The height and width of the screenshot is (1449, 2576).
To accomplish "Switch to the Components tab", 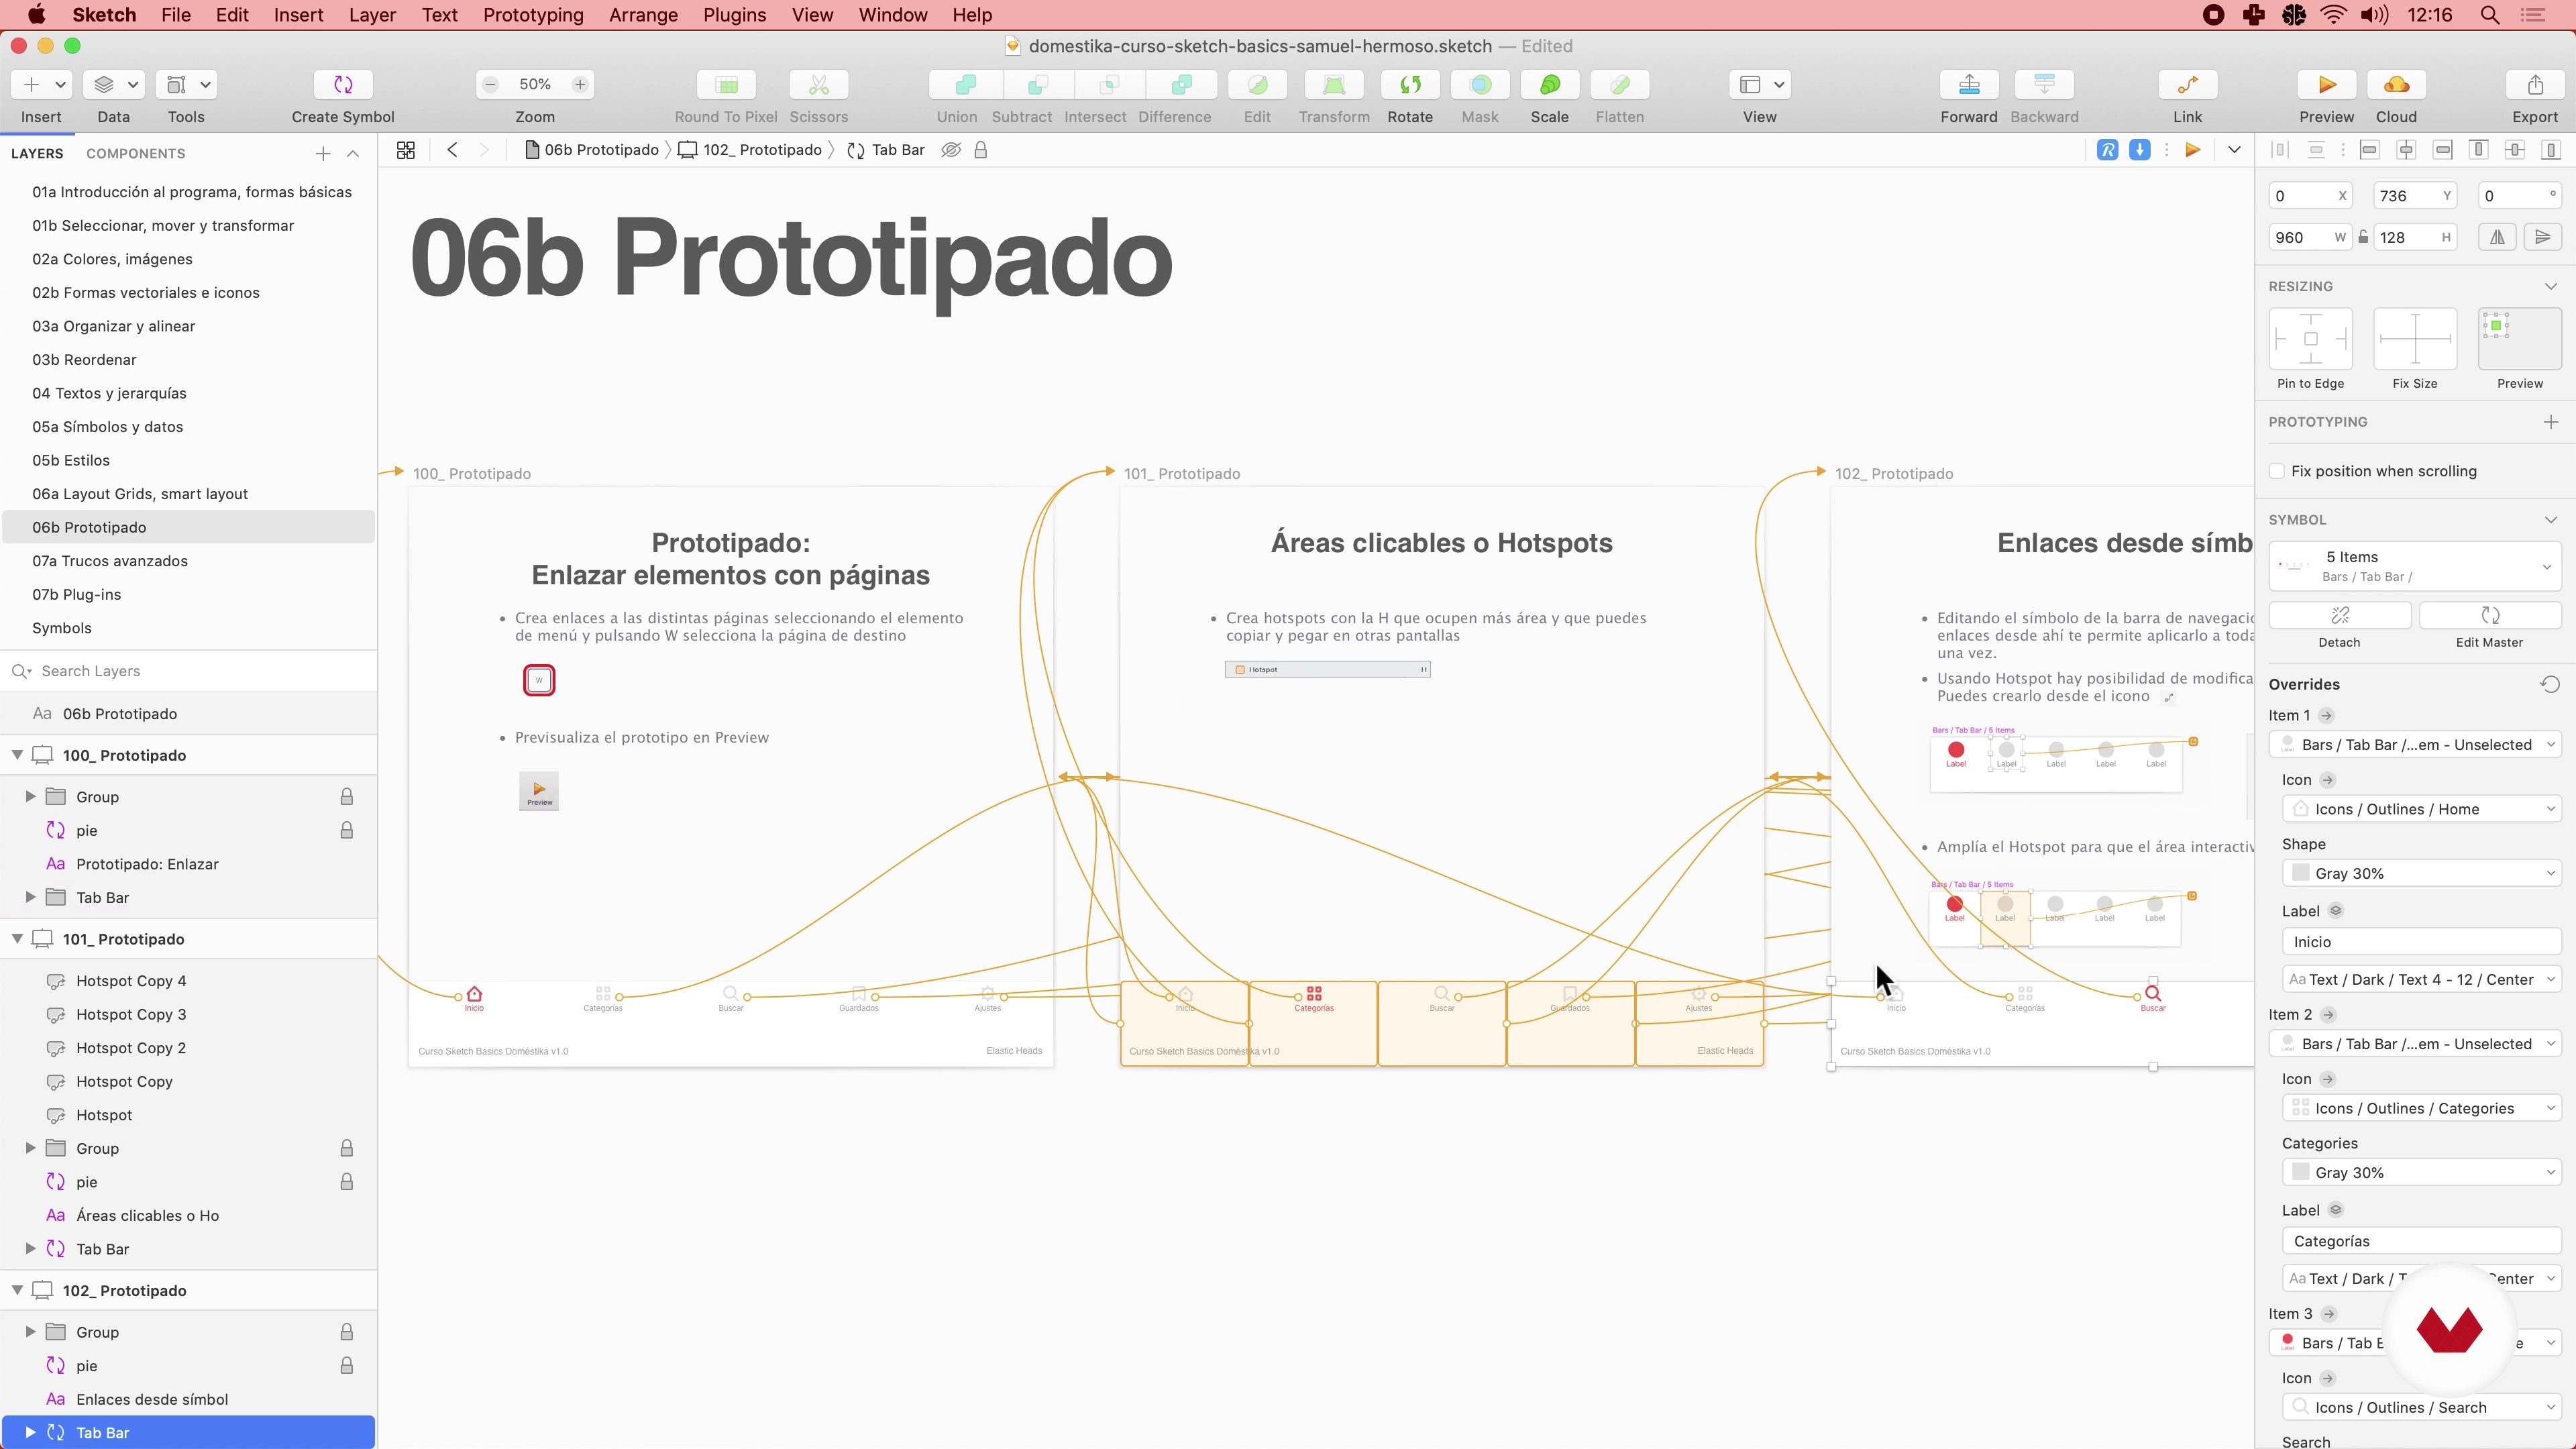I will tap(135, 153).
